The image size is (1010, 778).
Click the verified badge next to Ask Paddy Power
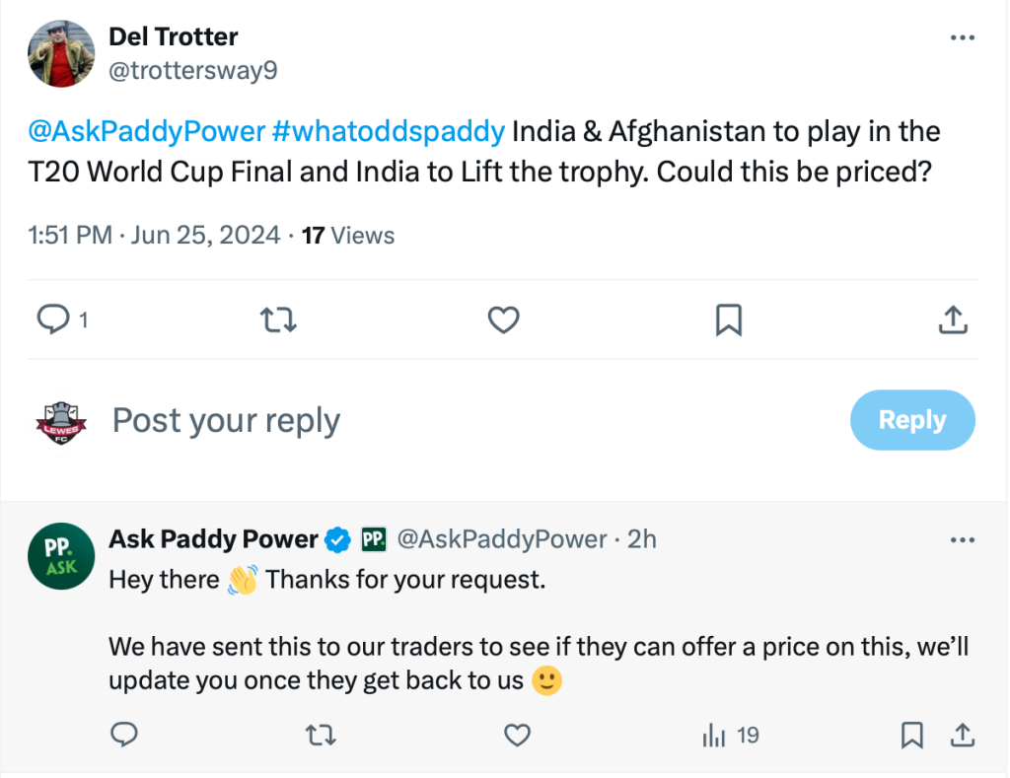[337, 539]
